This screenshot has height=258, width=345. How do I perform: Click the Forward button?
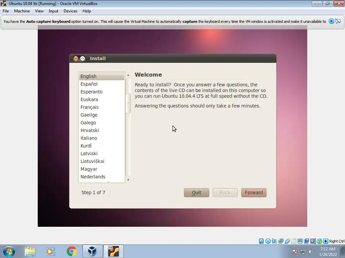click(254, 192)
